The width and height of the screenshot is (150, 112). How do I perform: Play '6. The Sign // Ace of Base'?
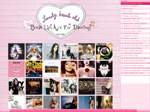pos(135,16)
